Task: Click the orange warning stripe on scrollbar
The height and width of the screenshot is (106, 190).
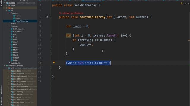Action: (x=189, y=41)
